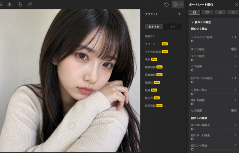The width and height of the screenshot is (239, 153).
Task: Click the flip/mirror tool icon
Action: tap(9, 4)
